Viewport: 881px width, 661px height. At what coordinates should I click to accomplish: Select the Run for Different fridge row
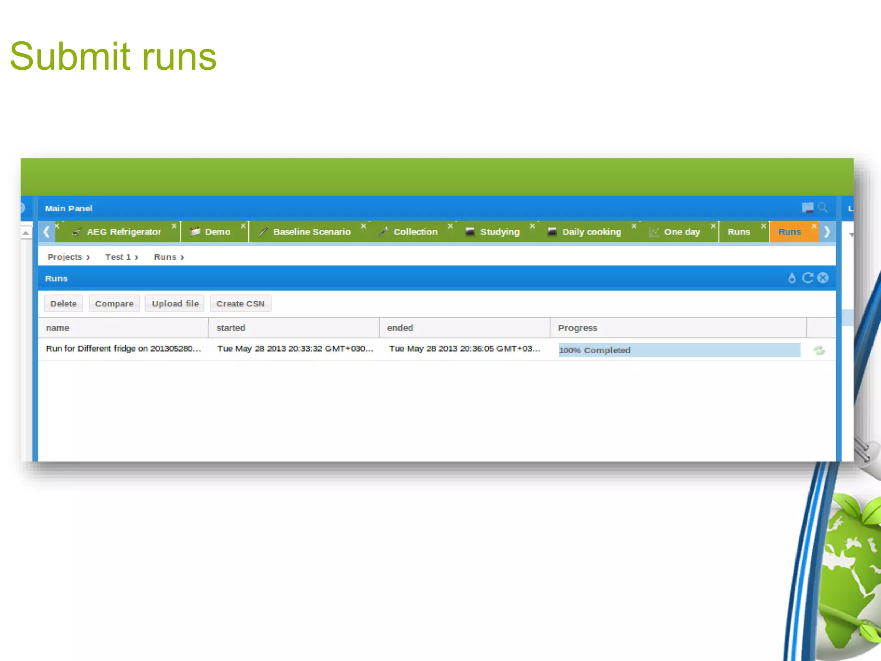coord(437,349)
